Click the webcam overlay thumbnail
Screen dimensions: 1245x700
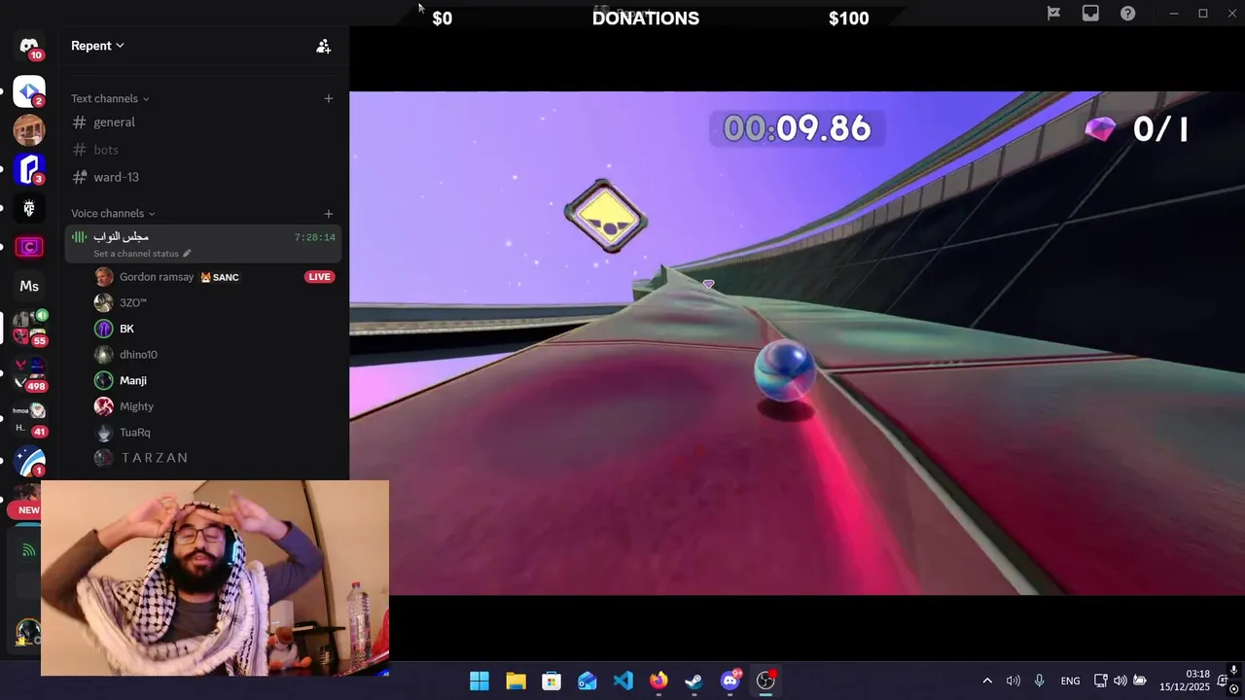(x=215, y=577)
